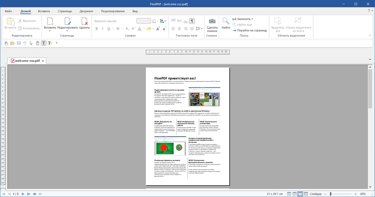Select the text edit T tool

pyautogui.click(x=44, y=43)
